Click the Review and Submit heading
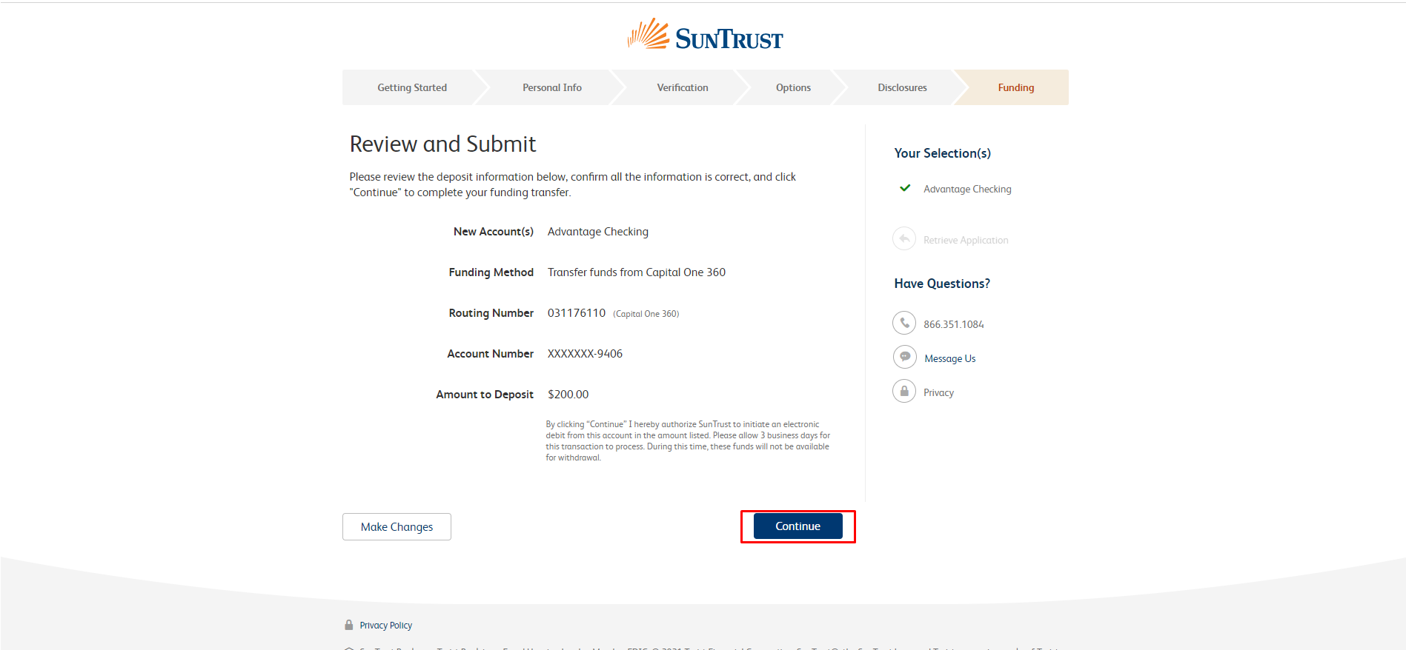Image resolution: width=1406 pixels, height=650 pixels. tap(442, 144)
